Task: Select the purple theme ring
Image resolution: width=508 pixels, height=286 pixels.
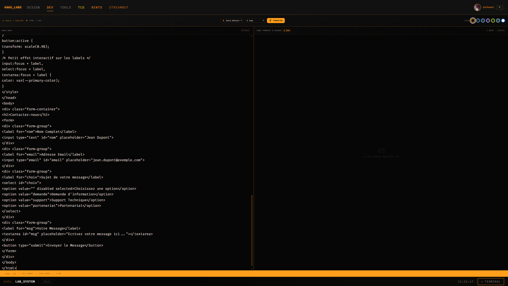Action: coord(488,20)
